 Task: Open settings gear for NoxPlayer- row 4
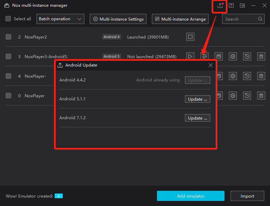click(x=233, y=76)
